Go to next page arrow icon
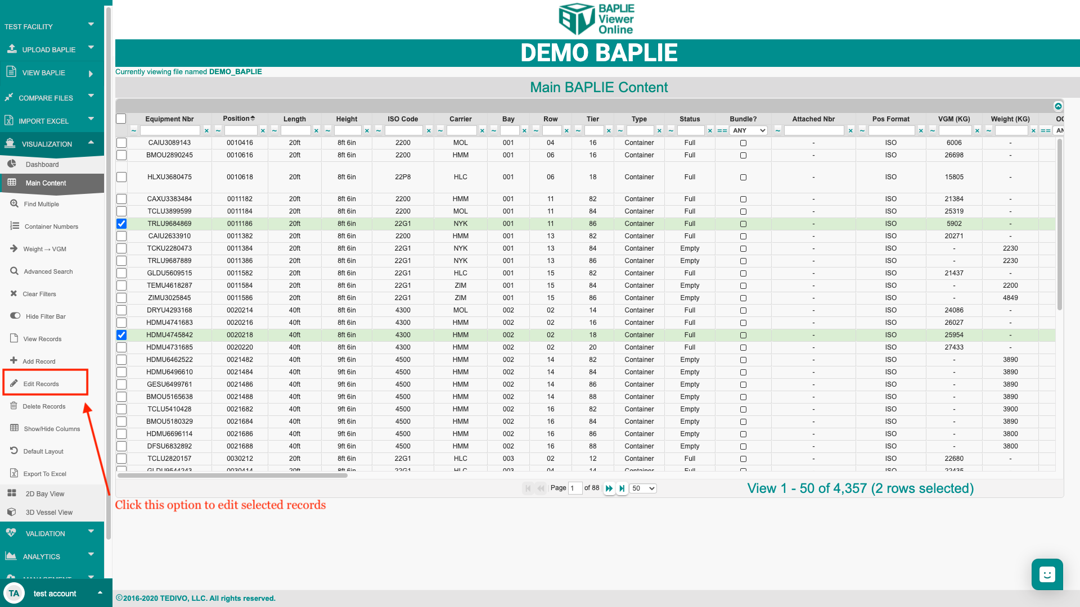This screenshot has height=607, width=1080. click(609, 488)
